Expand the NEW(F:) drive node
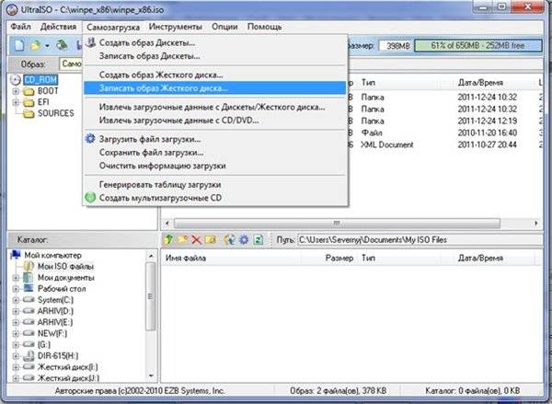The height and width of the screenshot is (404, 552). pyautogui.click(x=16, y=333)
